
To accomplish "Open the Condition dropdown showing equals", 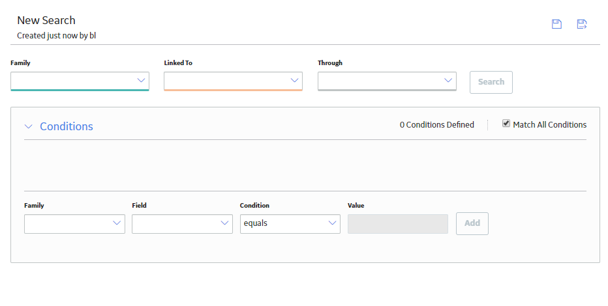I will coord(290,223).
